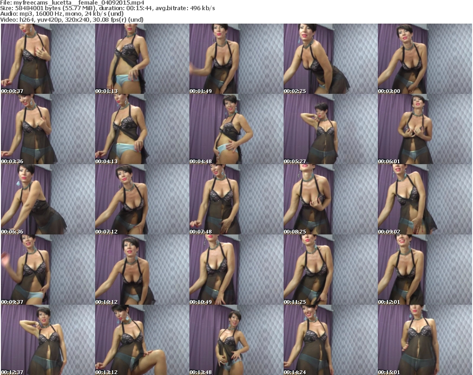Viewport: 473px width, 375px height.
Task: Click the thumbnail at 00:04:48
Action: coord(236,129)
